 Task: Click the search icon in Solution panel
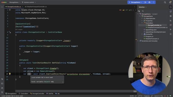pyautogui.click(x=143, y=11)
